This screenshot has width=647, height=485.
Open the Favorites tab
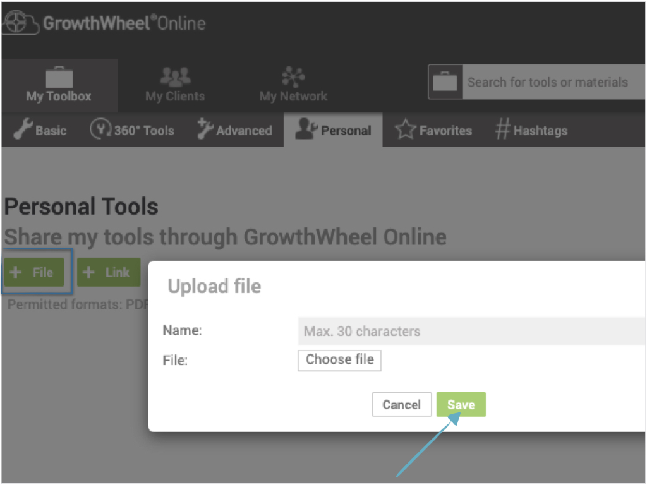433,130
